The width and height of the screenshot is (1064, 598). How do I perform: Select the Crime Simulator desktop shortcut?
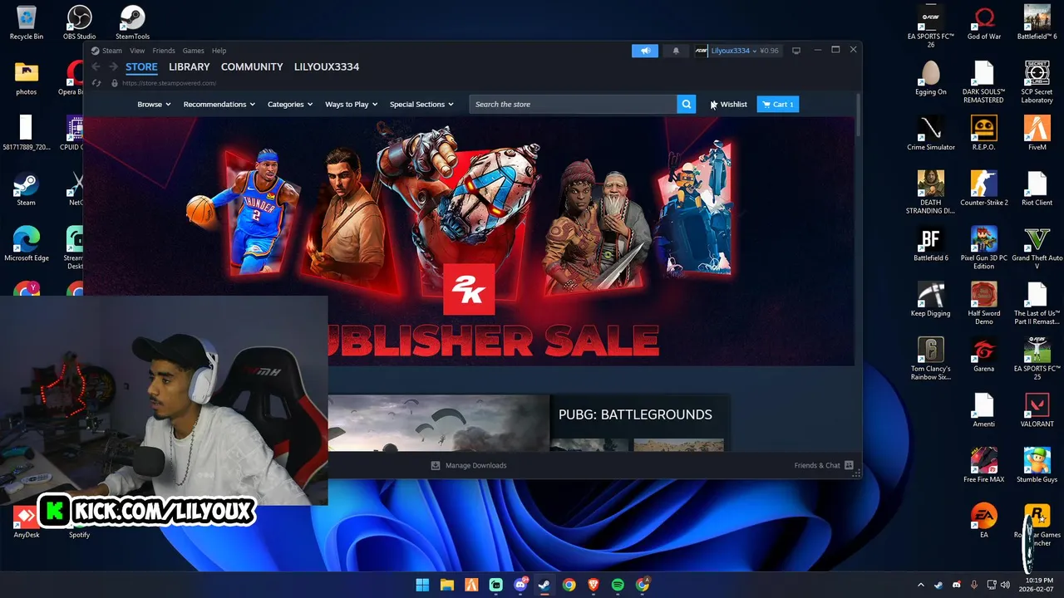coord(930,133)
